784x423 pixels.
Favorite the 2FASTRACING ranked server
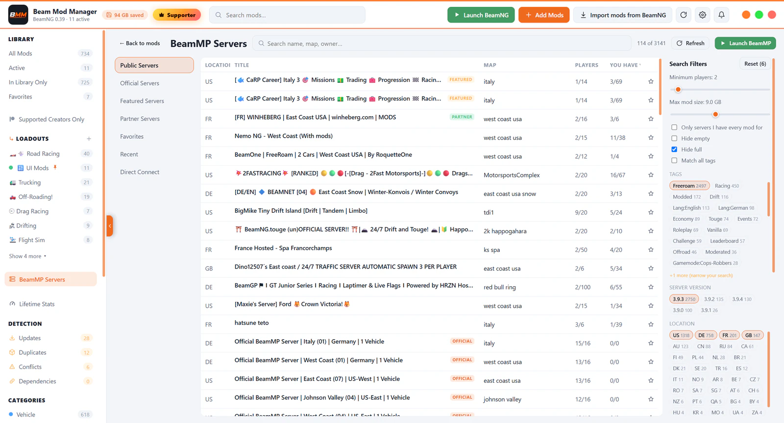(x=651, y=175)
